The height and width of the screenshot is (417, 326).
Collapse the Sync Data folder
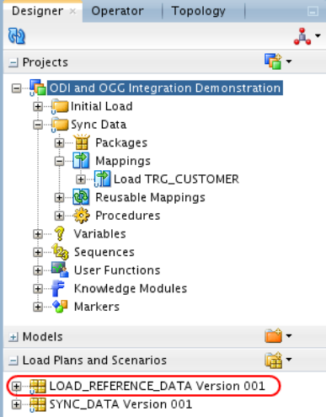click(x=38, y=125)
